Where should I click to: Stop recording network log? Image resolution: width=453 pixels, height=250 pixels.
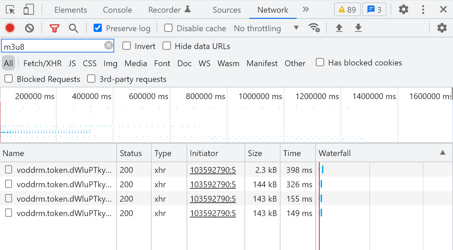[10, 28]
